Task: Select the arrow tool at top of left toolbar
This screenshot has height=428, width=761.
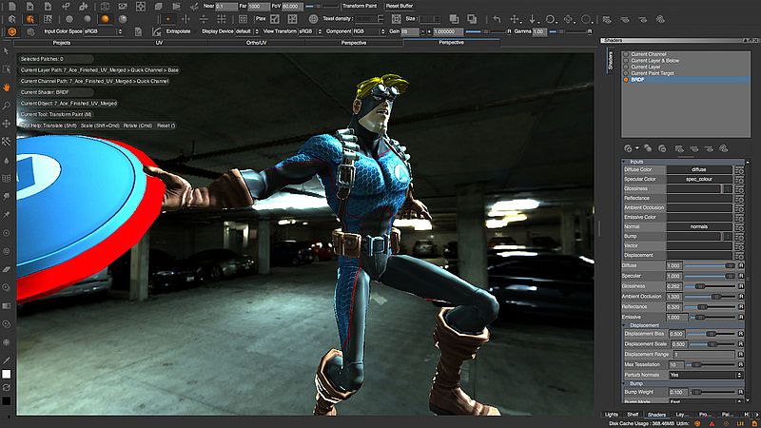Action: coord(7,50)
